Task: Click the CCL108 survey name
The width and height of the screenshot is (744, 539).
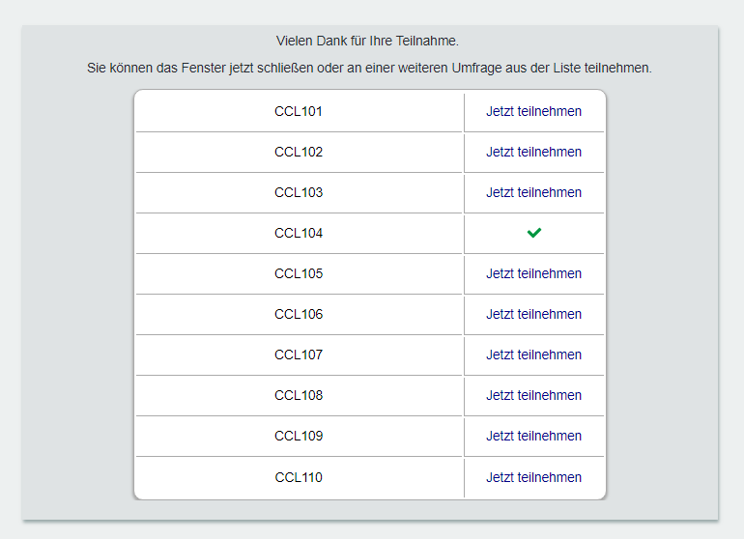Action: [x=299, y=395]
